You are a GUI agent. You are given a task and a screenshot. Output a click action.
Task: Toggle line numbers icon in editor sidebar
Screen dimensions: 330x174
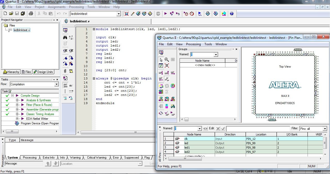click(x=65, y=85)
